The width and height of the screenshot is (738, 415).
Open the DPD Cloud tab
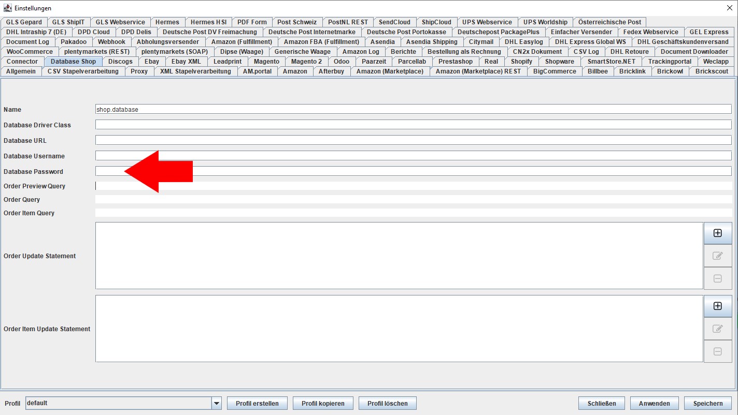click(x=94, y=32)
